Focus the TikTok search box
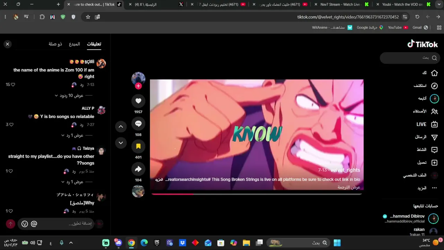Viewport: 444px width, 250px height. (410, 58)
